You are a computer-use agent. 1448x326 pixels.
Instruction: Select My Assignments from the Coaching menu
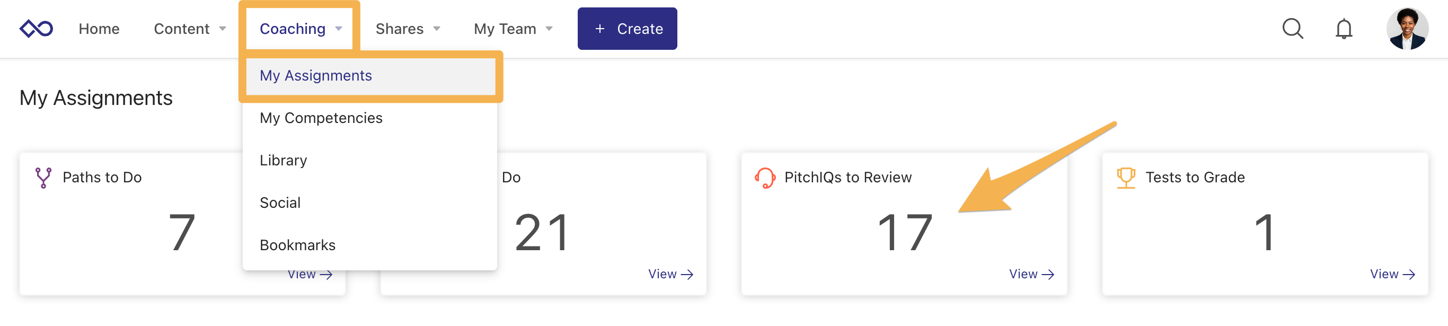[315, 75]
